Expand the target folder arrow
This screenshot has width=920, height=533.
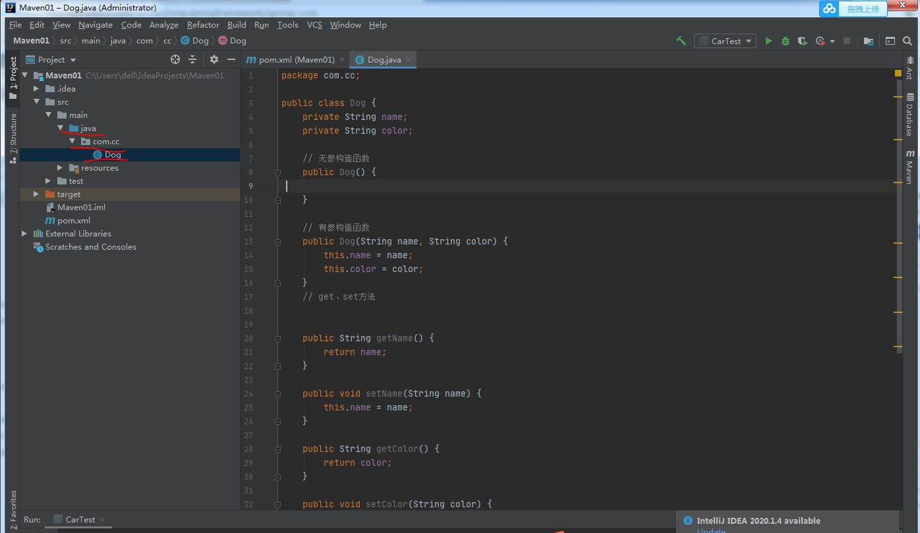[38, 194]
